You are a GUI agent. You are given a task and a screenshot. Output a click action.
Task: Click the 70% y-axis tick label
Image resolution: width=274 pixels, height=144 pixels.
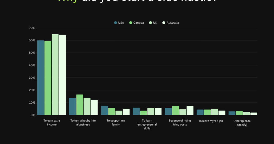[x=32, y=28]
